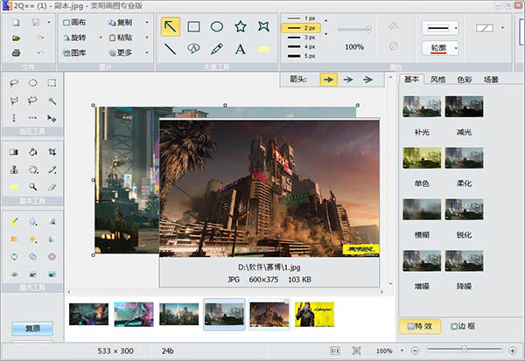Click the 画布 canvas button
Viewport: 525px width, 361px height.
(x=74, y=23)
